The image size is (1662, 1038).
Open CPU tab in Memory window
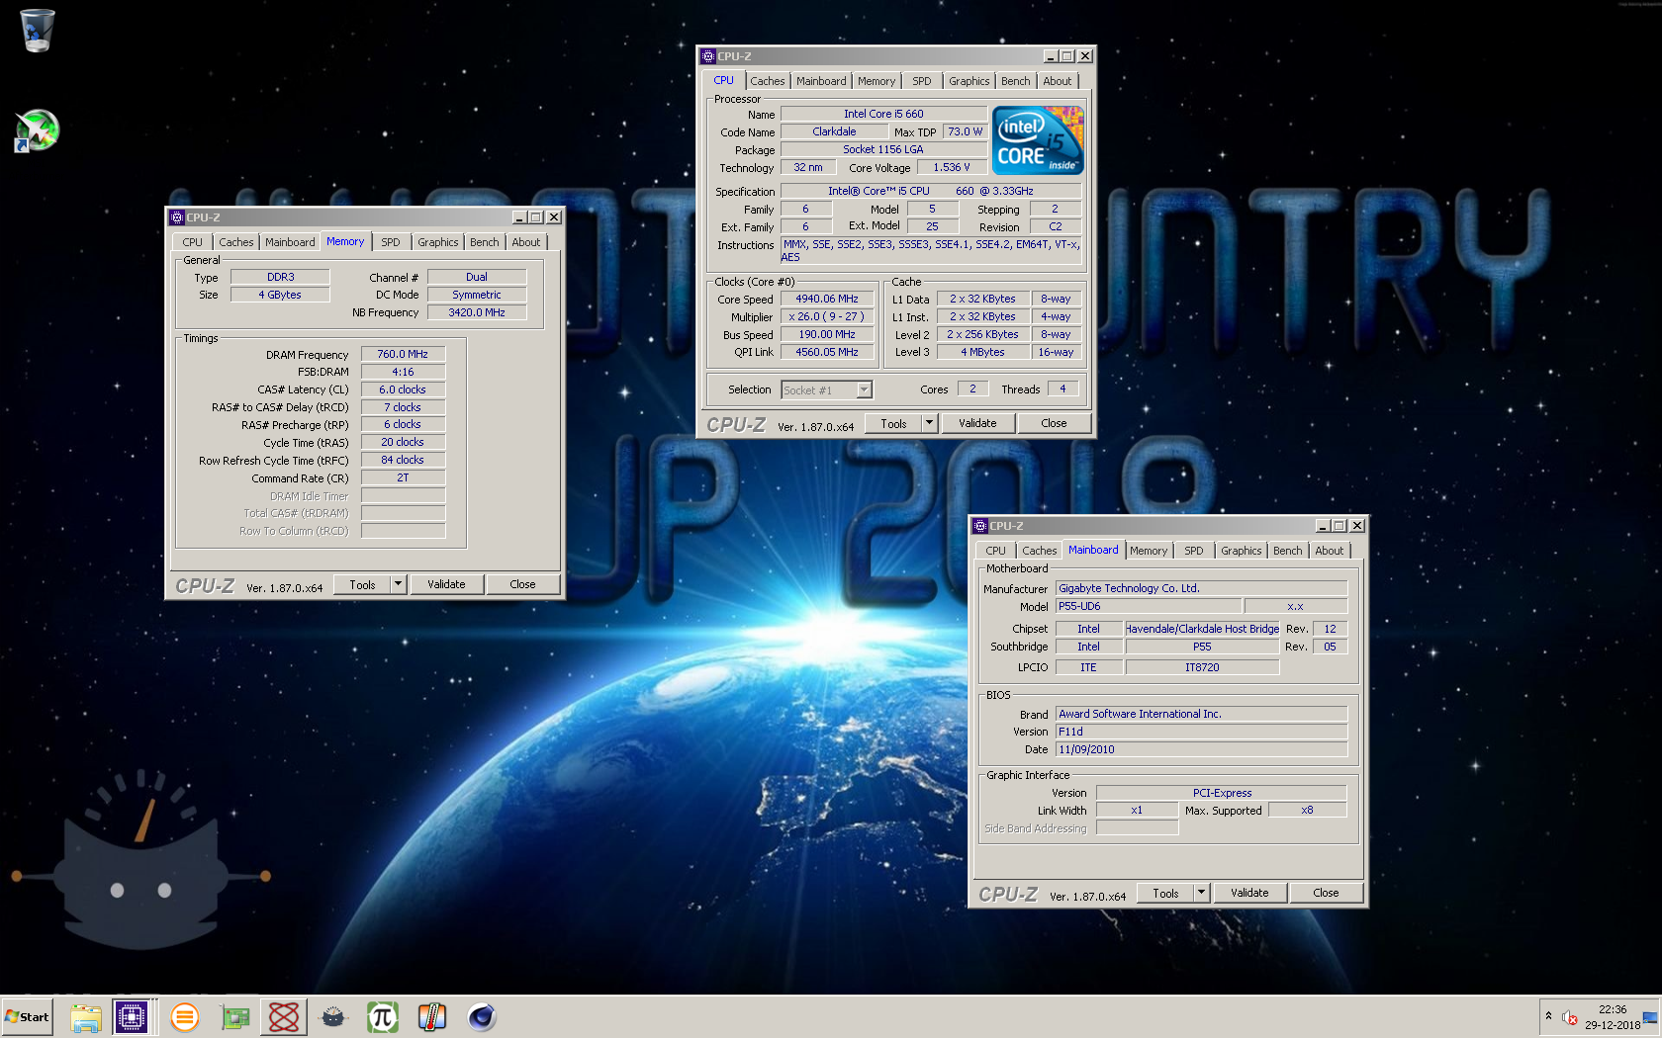click(193, 242)
